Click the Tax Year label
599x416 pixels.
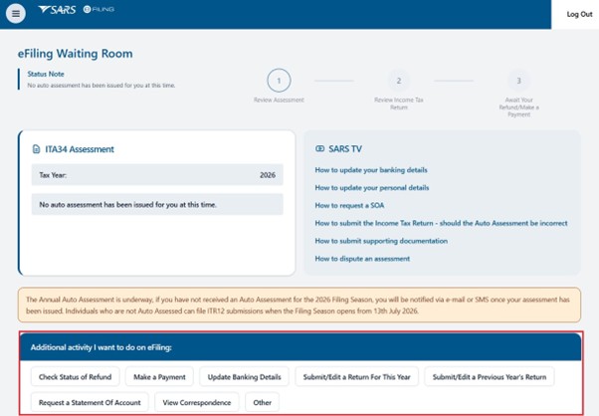53,175
